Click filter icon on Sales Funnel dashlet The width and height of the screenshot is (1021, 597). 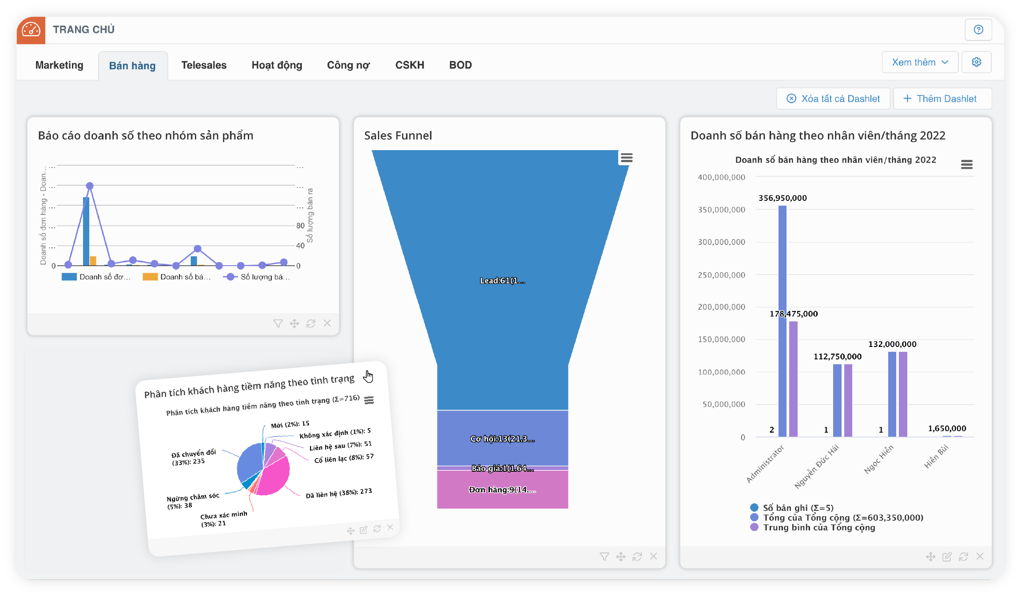(x=604, y=557)
